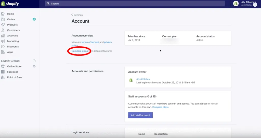The image size is (261, 138).
Task: Click the Aly Athletics store avatar
Action: pyautogui.click(x=236, y=4)
